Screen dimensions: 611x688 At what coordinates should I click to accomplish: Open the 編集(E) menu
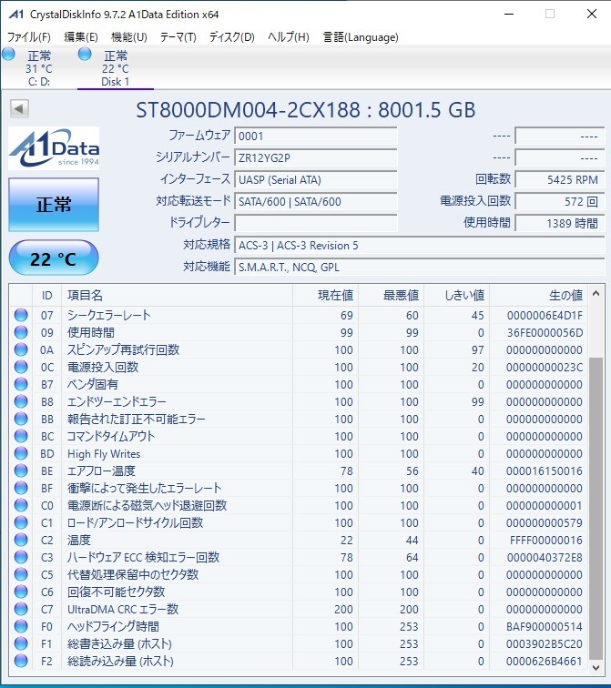[81, 36]
